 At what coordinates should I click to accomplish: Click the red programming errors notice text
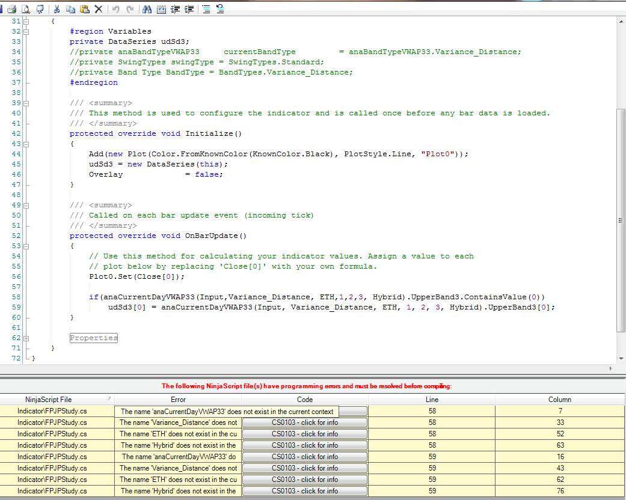coord(307,386)
